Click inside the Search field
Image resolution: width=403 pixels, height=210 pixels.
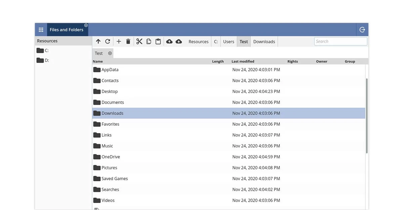[341, 41]
